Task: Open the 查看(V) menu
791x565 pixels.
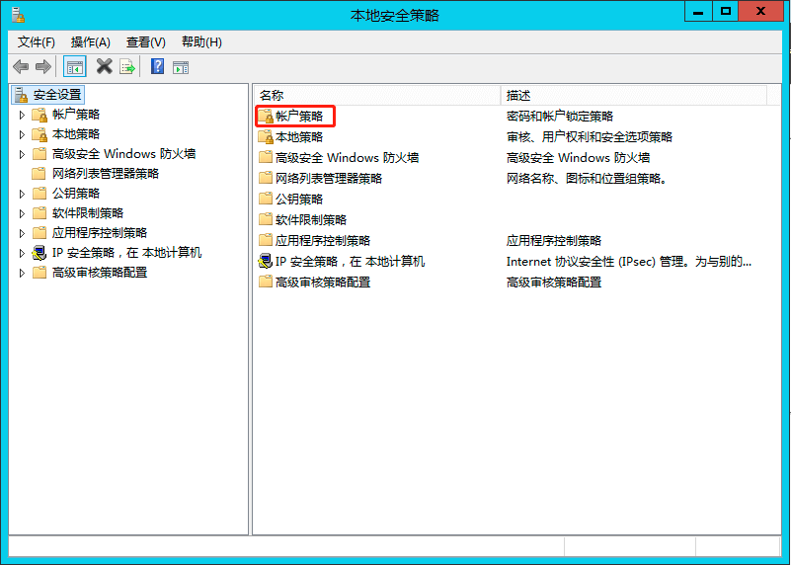Action: [x=146, y=42]
